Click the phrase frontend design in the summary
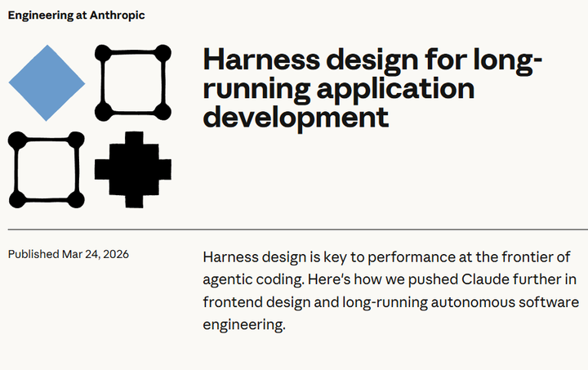Screen dimensions: 588x370 click(256, 302)
